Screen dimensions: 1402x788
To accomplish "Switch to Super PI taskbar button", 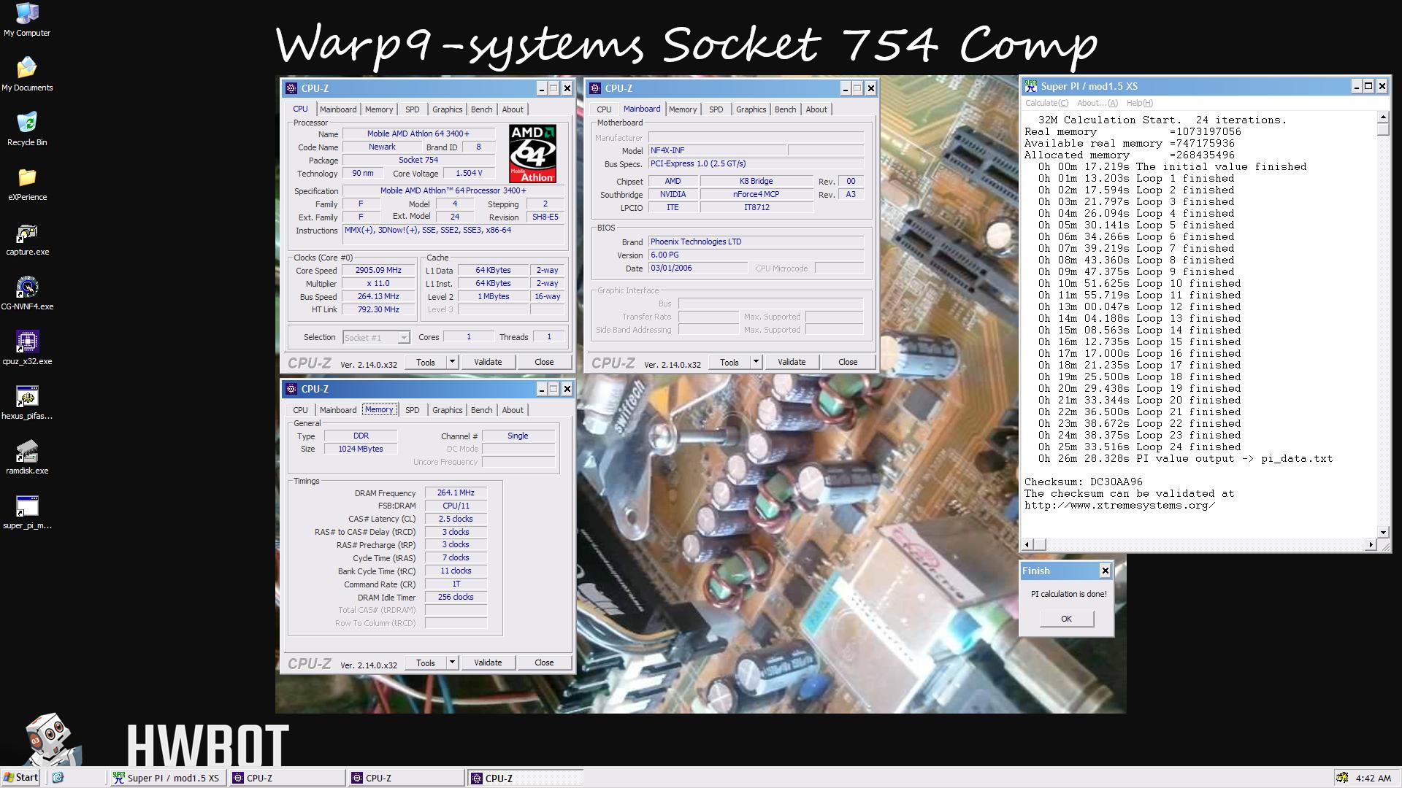I will [167, 778].
